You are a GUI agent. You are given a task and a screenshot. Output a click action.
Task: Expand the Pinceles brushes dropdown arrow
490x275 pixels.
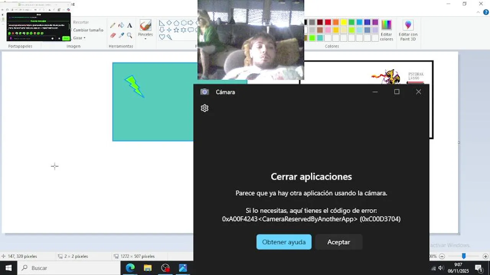tap(145, 39)
